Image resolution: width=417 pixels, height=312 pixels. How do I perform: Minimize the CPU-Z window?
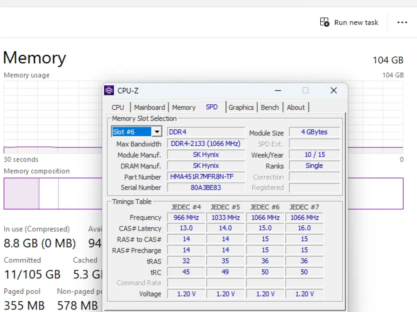click(278, 90)
